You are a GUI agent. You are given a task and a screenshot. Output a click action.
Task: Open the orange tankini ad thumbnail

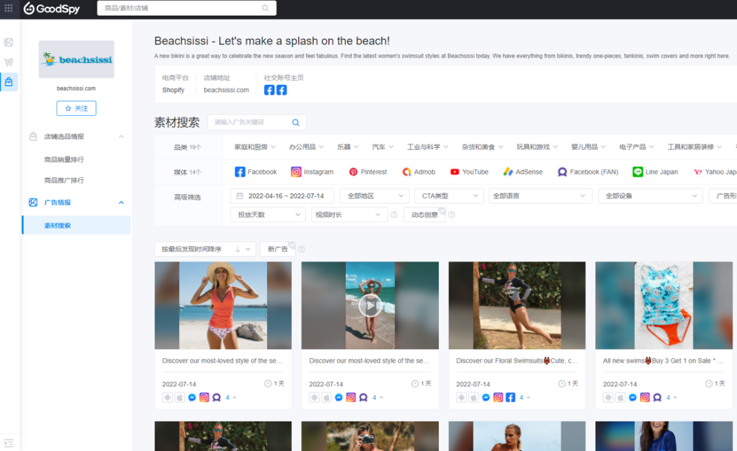(222, 305)
